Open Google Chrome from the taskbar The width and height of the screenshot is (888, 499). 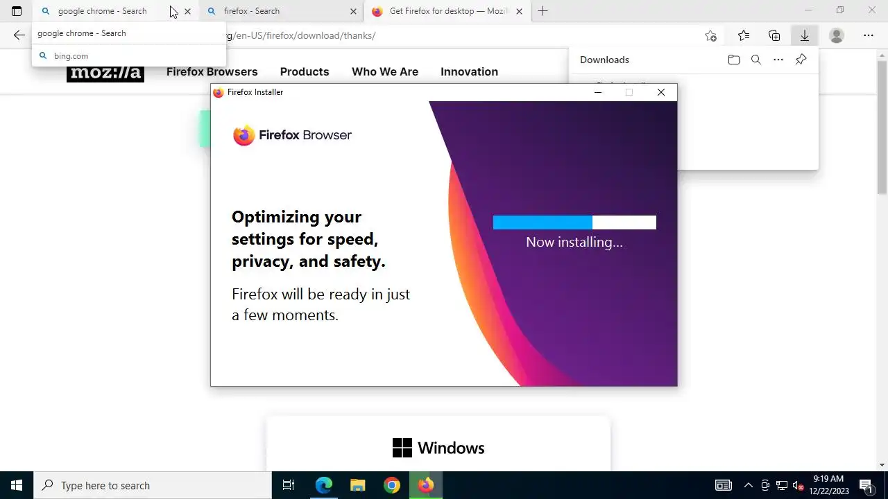(392, 485)
